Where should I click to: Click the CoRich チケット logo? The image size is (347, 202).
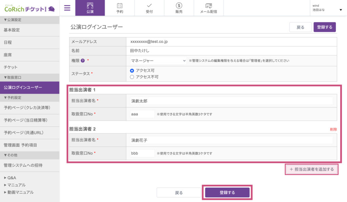pyautogui.click(x=30, y=8)
